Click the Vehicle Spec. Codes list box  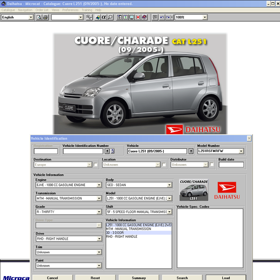tap(210, 238)
